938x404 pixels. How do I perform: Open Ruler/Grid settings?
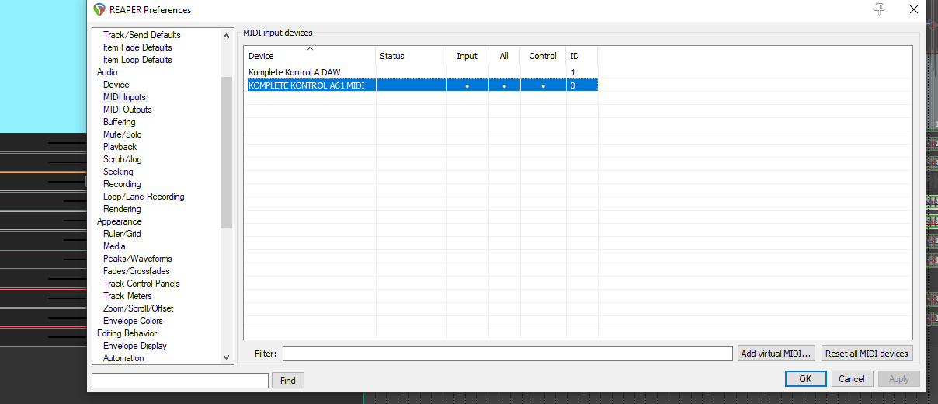122,234
